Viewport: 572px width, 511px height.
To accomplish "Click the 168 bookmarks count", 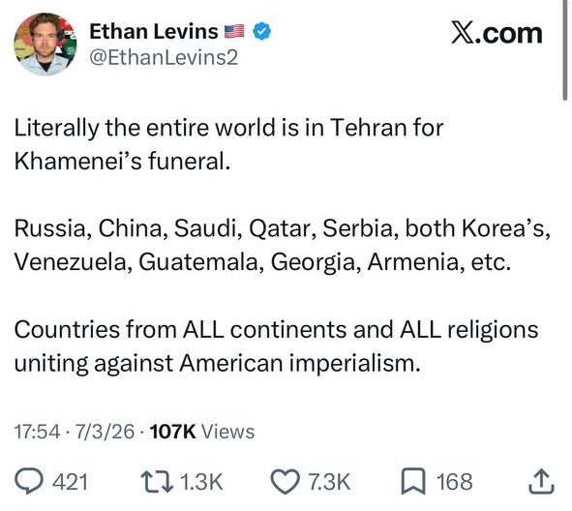I will click(455, 482).
